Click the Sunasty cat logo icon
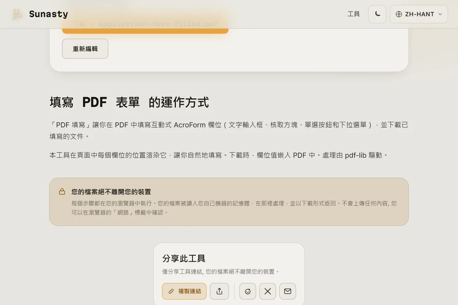This screenshot has width=458, height=305. pos(17,14)
